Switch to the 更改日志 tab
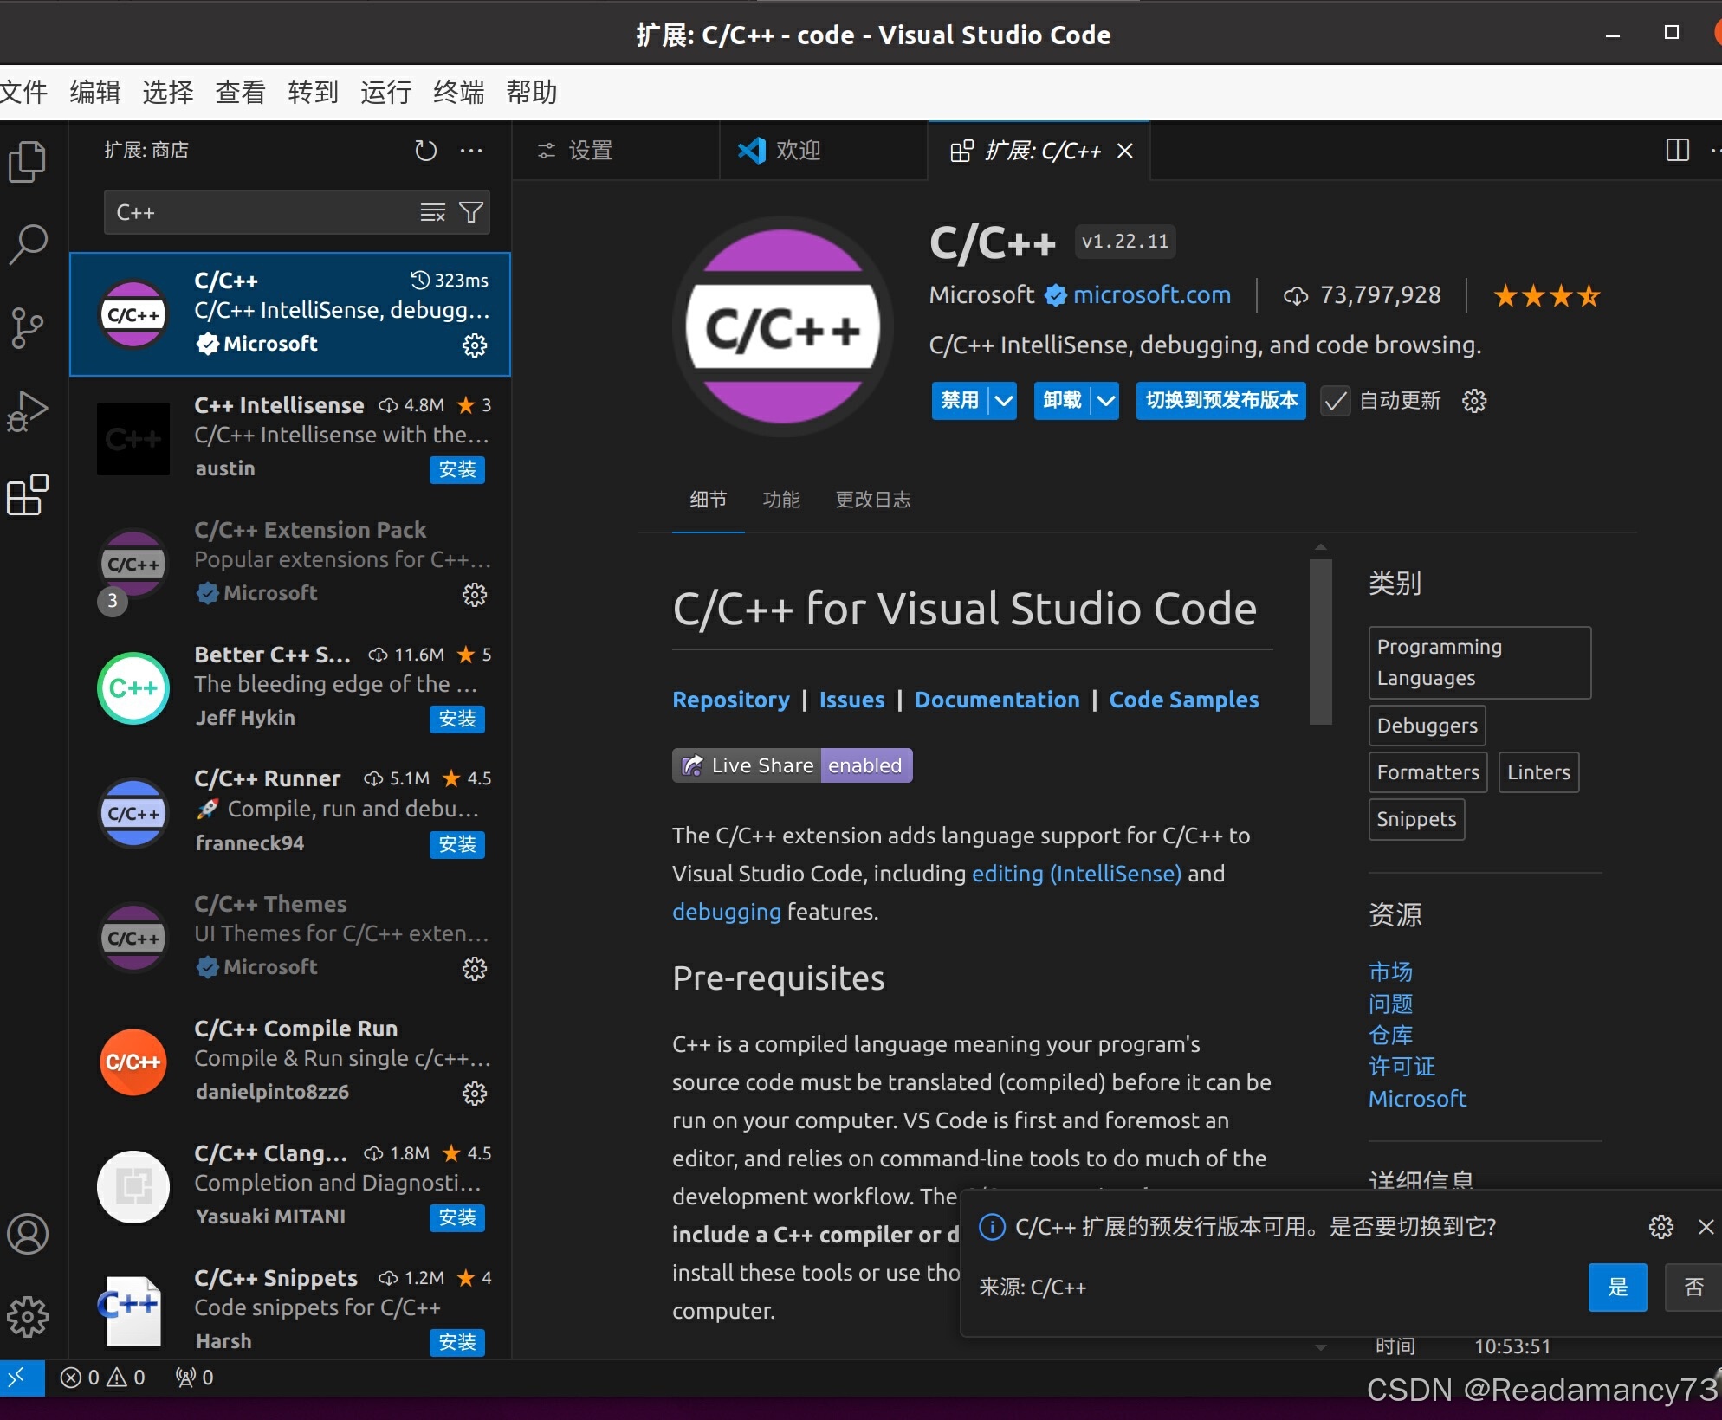Viewport: 1722px width, 1420px height. tap(873, 500)
